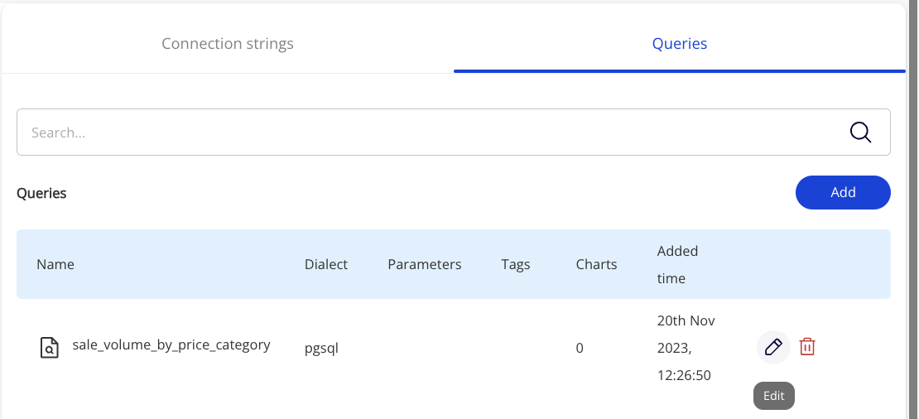Click the Name column header
The image size is (919, 419).
coord(55,264)
